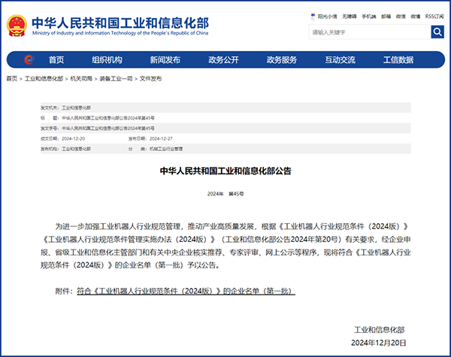
Task: Select 政务服务 in the navigation bar
Action: point(282,60)
